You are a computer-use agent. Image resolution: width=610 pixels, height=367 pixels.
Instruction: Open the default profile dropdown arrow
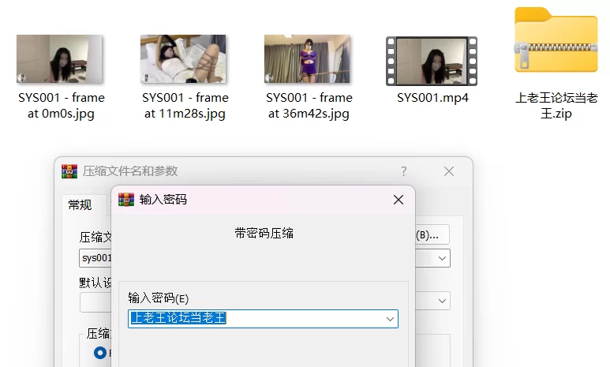tap(442, 301)
